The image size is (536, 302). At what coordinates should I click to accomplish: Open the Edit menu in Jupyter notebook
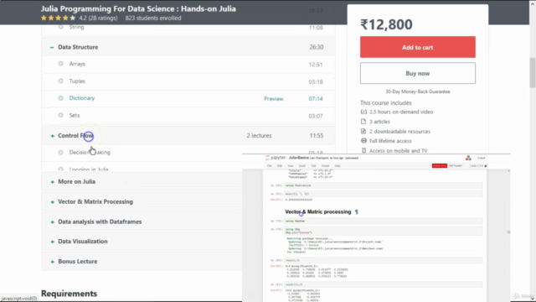tap(280, 166)
